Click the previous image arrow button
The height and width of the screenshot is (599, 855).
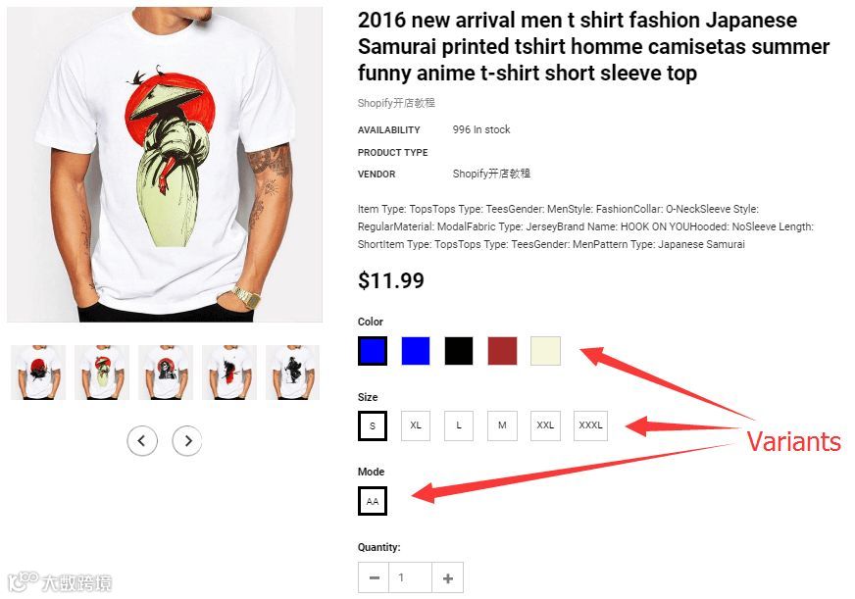142,440
